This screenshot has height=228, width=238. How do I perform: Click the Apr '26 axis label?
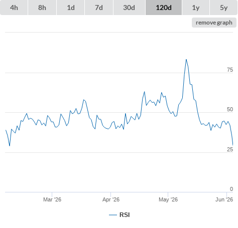[111, 199]
